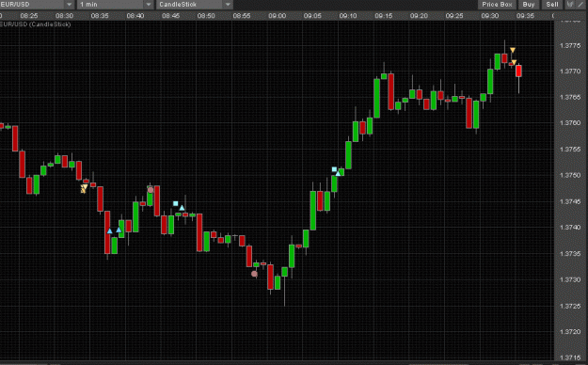Click the 09:35 time axis label
This screenshot has height=365, width=588.
click(525, 16)
